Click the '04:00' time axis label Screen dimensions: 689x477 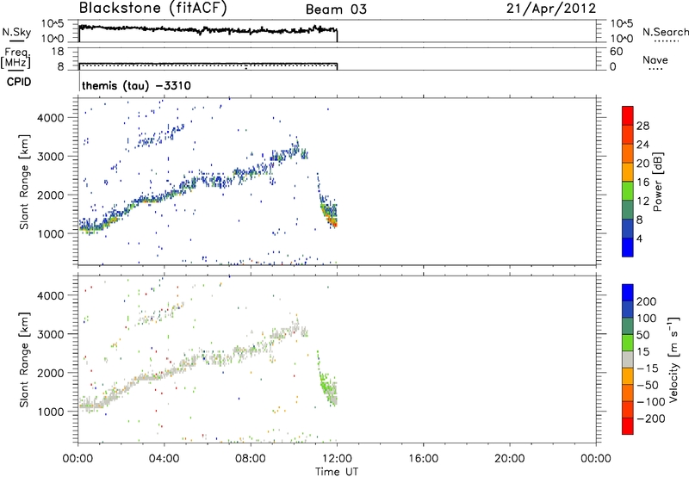pyautogui.click(x=164, y=459)
